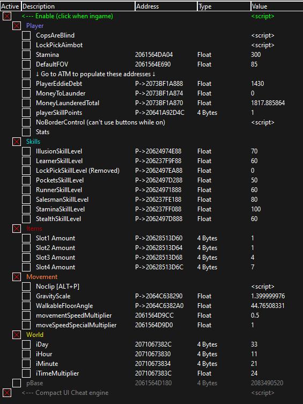The height and width of the screenshot is (404, 303).
Task: Click the PocketsSkillLevel value 50
Action: coord(254,180)
